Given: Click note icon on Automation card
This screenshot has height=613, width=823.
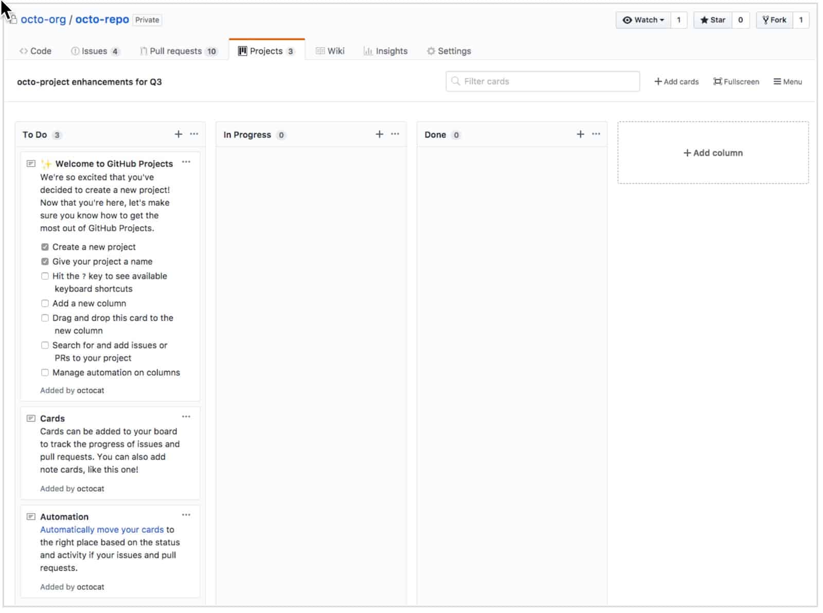Looking at the screenshot, I should pos(31,516).
